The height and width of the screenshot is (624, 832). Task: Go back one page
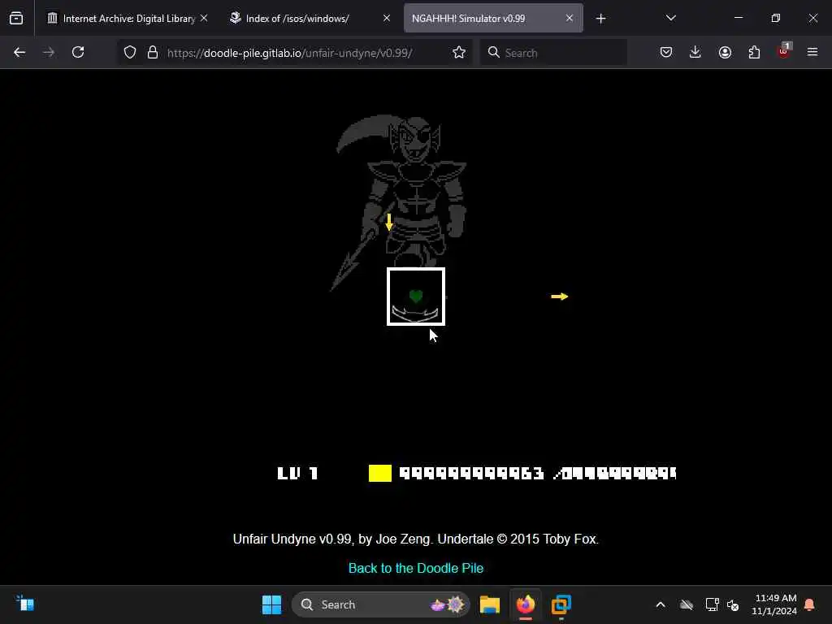(x=19, y=53)
